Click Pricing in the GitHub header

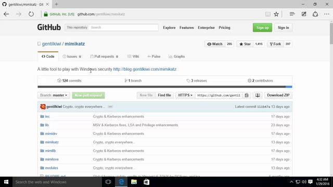(224, 28)
